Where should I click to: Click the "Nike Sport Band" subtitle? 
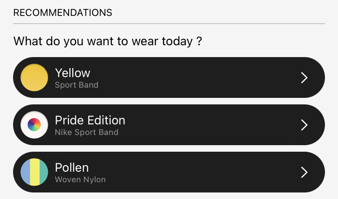(x=87, y=132)
